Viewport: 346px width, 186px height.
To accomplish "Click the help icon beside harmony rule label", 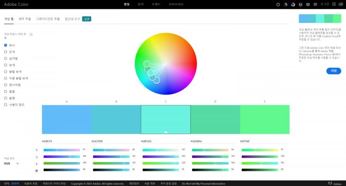I will click(x=31, y=35).
